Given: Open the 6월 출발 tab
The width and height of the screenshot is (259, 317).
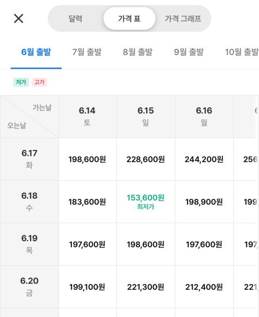Looking at the screenshot, I should [36, 52].
